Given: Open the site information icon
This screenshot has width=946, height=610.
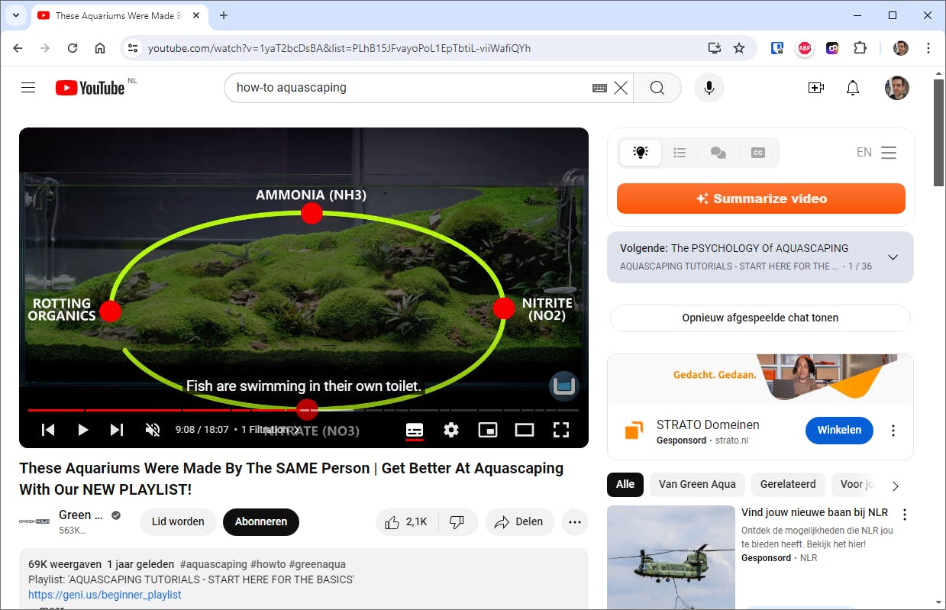Looking at the screenshot, I should point(133,48).
